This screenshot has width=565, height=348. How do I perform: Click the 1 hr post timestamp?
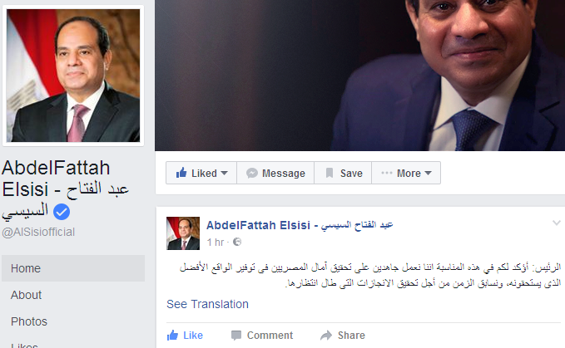pos(216,243)
